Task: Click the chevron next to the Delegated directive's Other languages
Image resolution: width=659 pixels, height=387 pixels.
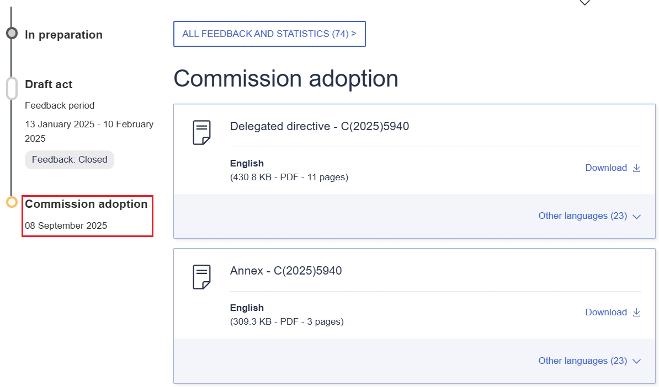Action: pyautogui.click(x=636, y=217)
